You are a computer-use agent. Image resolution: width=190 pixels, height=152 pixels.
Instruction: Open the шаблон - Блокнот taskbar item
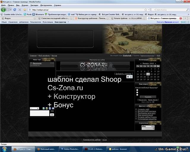click(118, 149)
